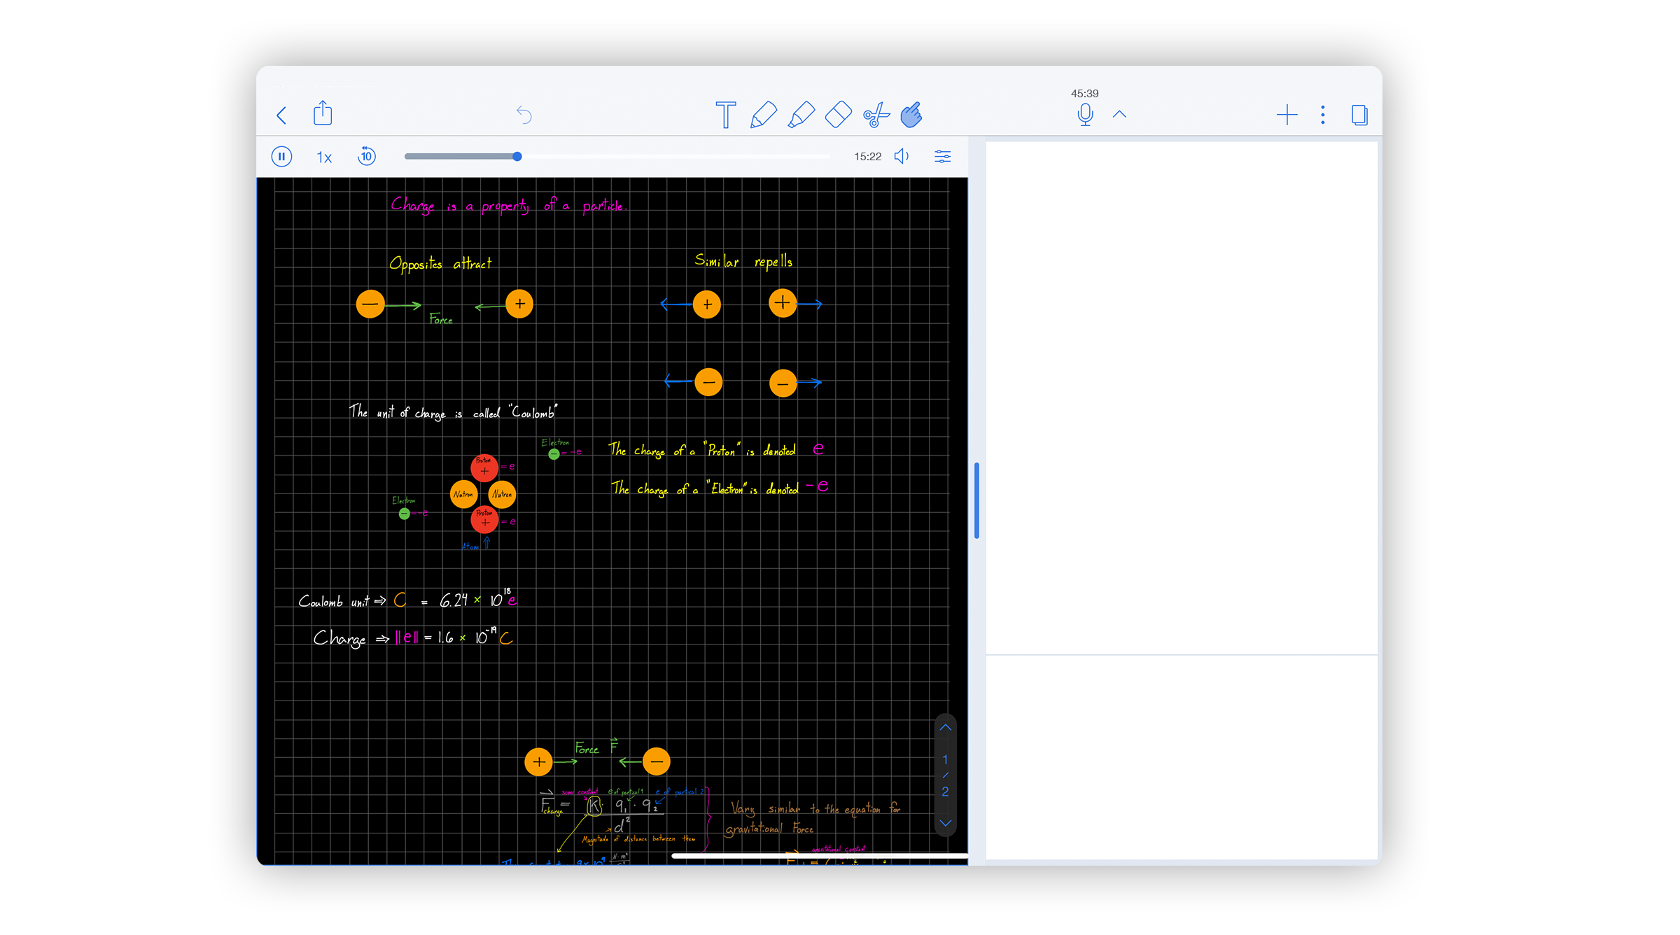
Task: Click the audio progress slider handle
Action: coord(517,157)
